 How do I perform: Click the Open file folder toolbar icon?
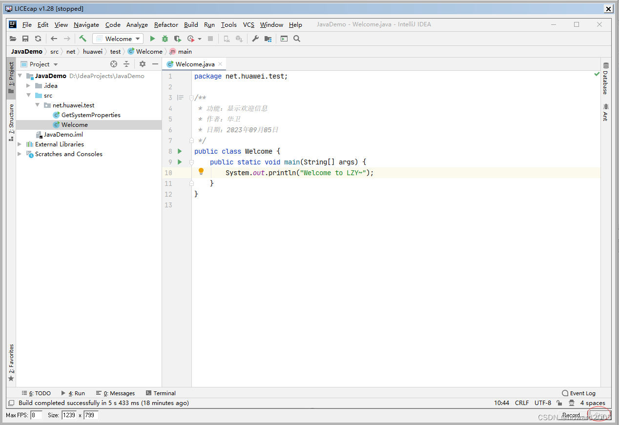pos(13,39)
